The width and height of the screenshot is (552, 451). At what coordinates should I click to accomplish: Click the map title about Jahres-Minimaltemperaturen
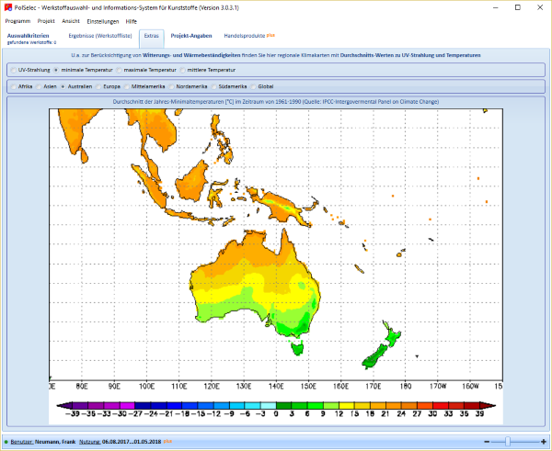click(x=276, y=102)
